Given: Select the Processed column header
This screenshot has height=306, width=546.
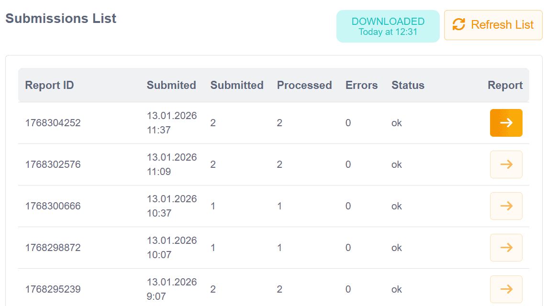Looking at the screenshot, I should (304, 85).
